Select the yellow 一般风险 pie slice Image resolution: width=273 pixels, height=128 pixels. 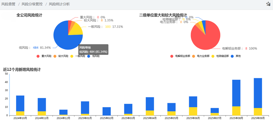[76, 30]
